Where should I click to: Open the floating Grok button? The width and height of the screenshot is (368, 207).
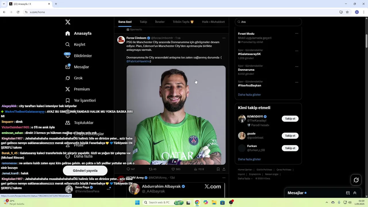356,180
